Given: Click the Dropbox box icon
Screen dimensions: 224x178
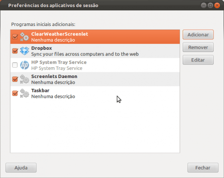Looking at the screenshot, I should pos(25,51).
